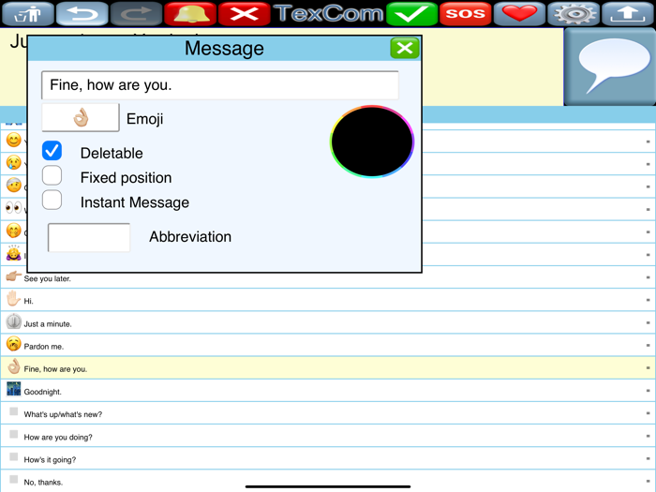Image resolution: width=656 pixels, height=492 pixels.
Task: Select the 'Hi.' phrase row
Action: pyautogui.click(x=328, y=300)
